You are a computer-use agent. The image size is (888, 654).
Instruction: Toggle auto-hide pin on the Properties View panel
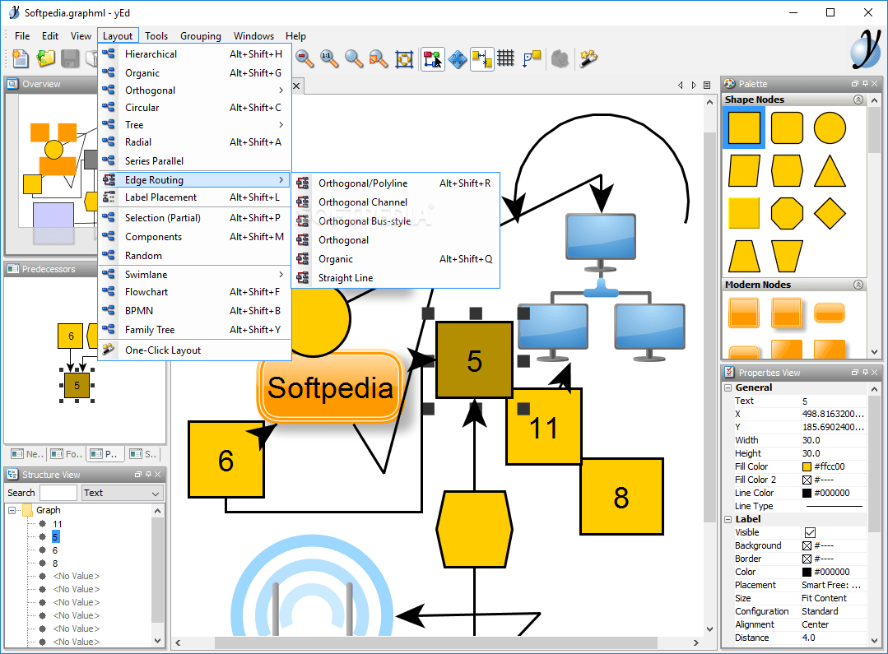(x=867, y=372)
